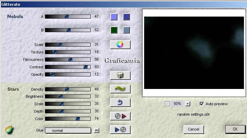Click the Stars section heading
The width and height of the screenshot is (247, 138).
coord(13,89)
